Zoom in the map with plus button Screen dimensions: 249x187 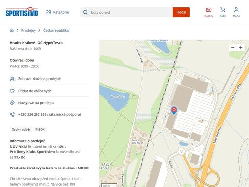241,47
